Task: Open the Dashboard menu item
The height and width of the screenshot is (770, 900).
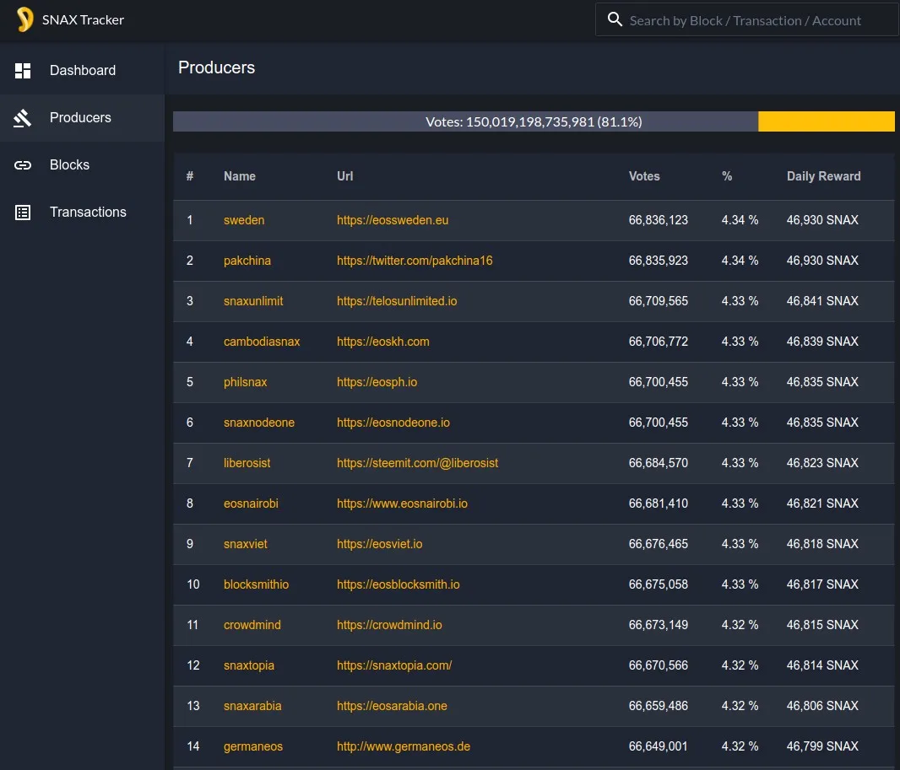Action: pos(82,71)
